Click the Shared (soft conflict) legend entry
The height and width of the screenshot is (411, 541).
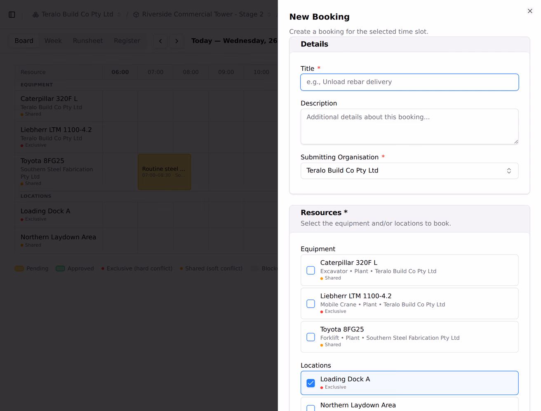[211, 269]
